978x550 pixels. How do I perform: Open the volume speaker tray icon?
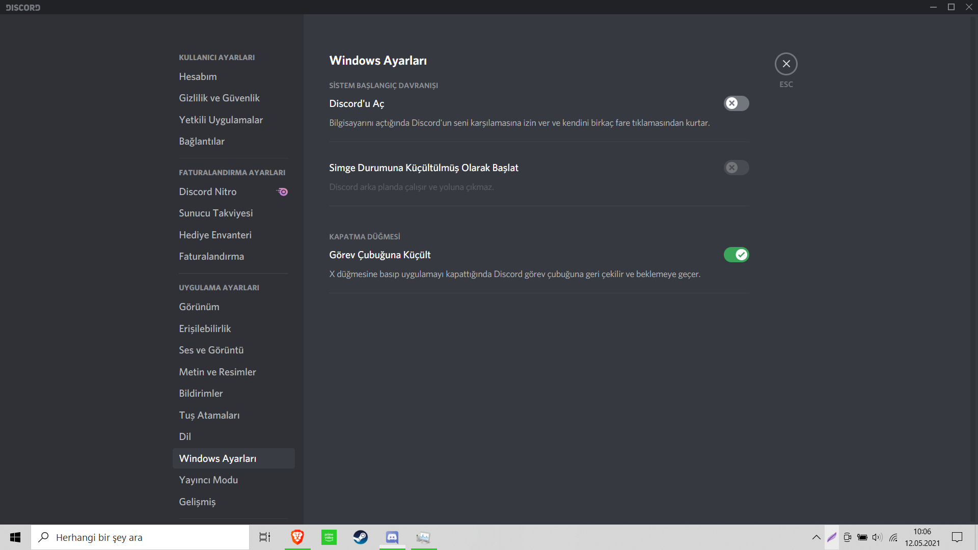877,537
